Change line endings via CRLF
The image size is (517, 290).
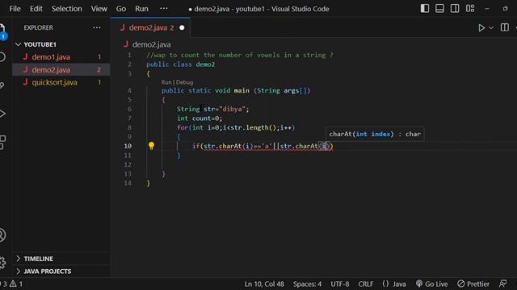coord(366,284)
